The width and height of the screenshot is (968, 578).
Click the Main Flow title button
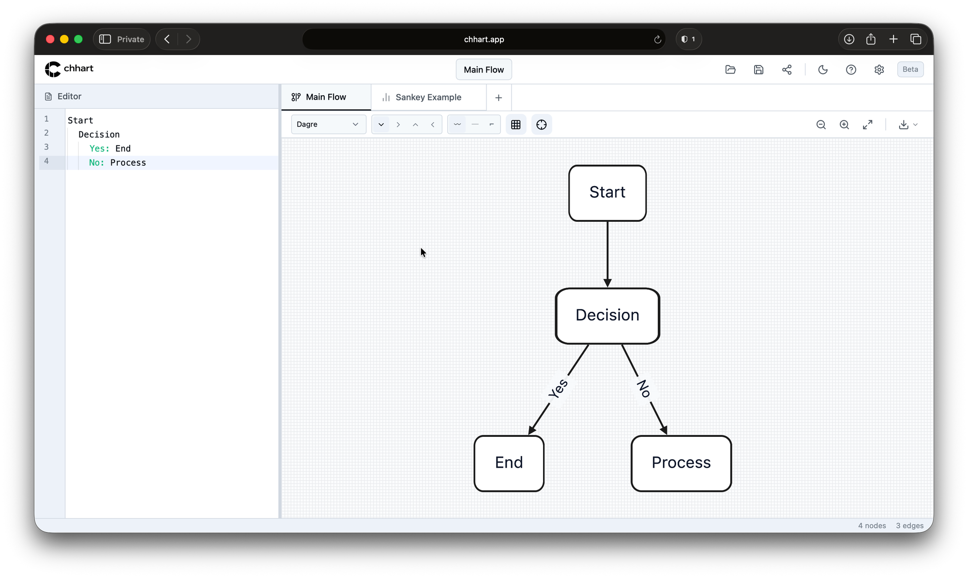coord(484,70)
